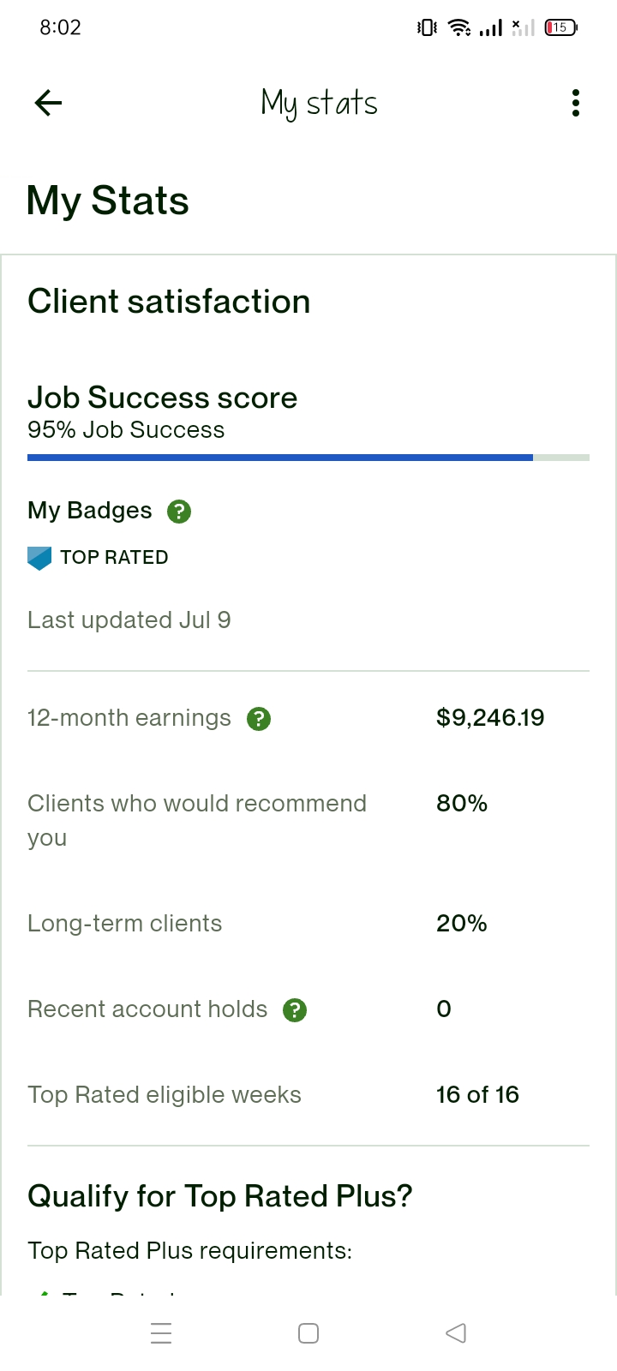Tap the 12-month earnings help icon
Screen dimensions: 617x1371
coord(259,719)
